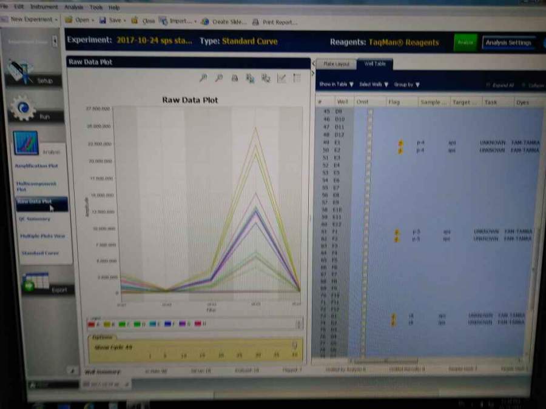Open the Standard Curve view
546x409 pixels.
tap(39, 253)
